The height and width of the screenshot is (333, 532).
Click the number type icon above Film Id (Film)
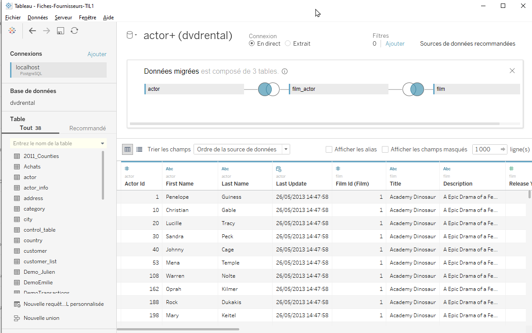pyautogui.click(x=338, y=169)
